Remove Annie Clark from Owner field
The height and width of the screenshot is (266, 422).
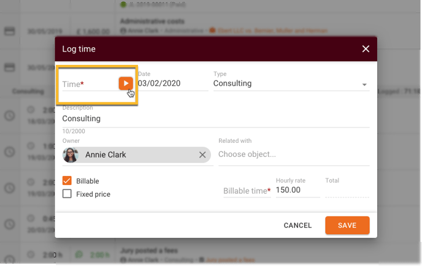point(202,155)
